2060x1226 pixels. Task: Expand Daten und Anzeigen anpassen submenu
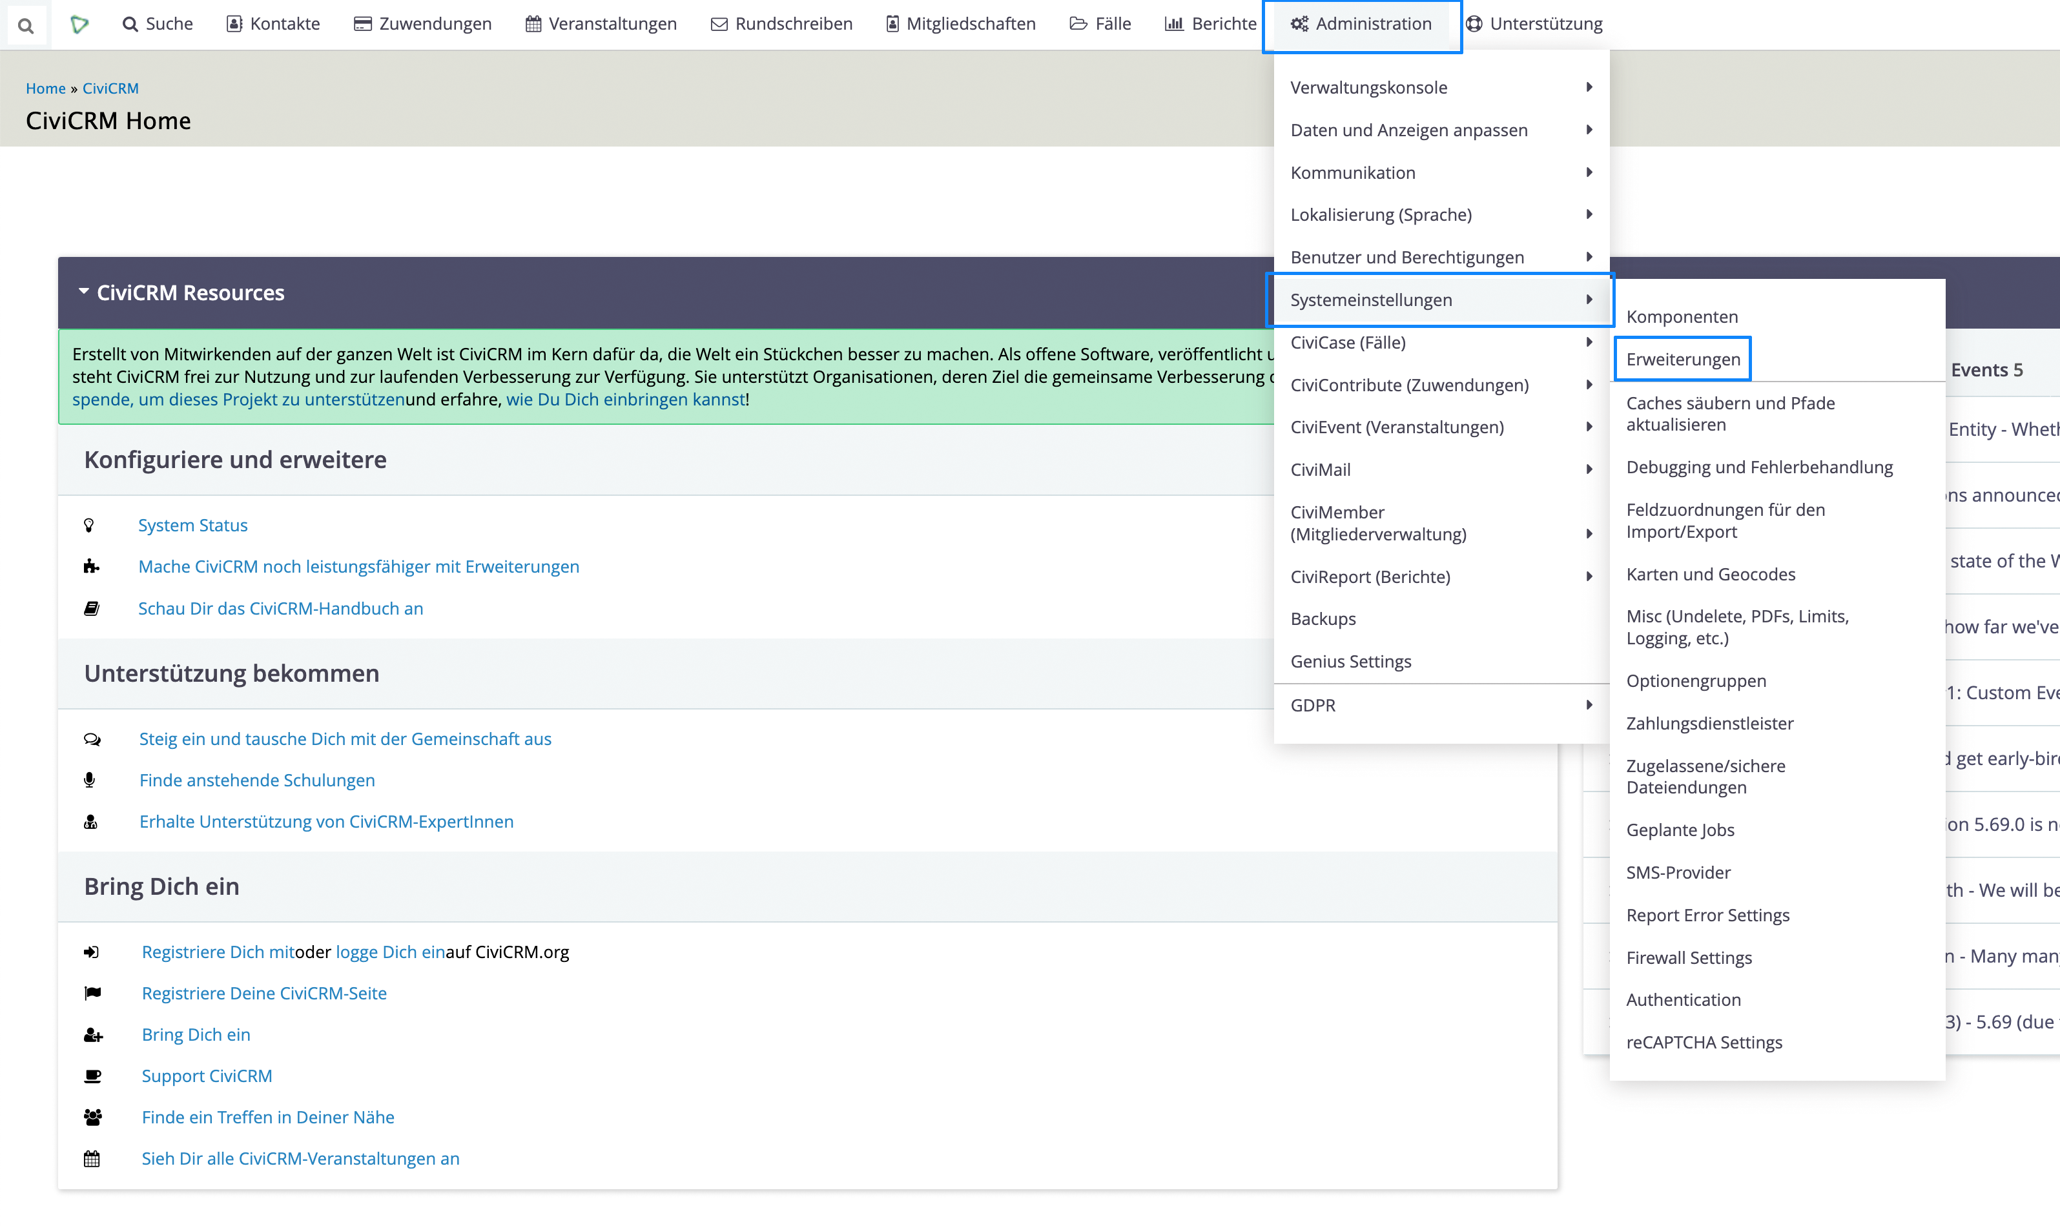1441,130
